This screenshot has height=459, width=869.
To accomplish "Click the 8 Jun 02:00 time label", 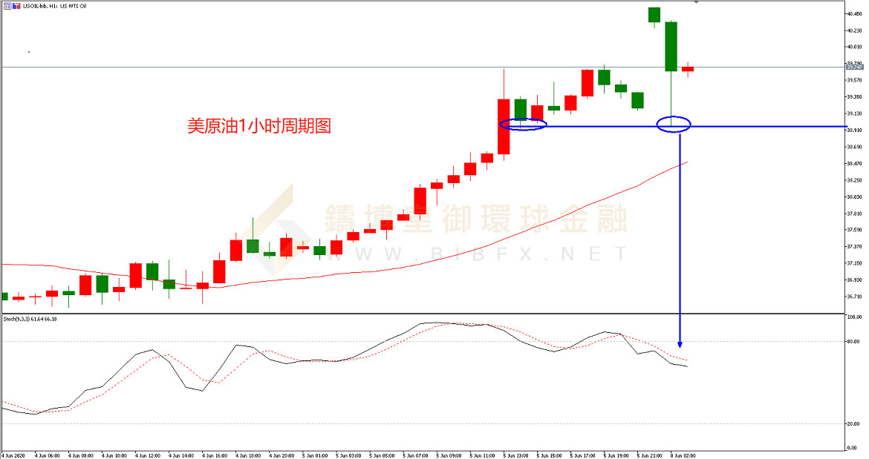I will coord(683,455).
